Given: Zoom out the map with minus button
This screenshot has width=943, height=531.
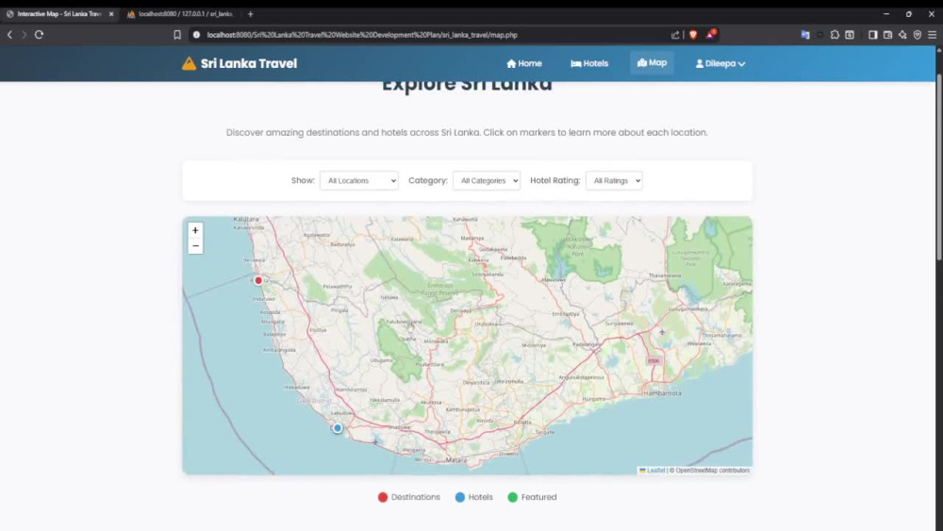Looking at the screenshot, I should point(195,246).
